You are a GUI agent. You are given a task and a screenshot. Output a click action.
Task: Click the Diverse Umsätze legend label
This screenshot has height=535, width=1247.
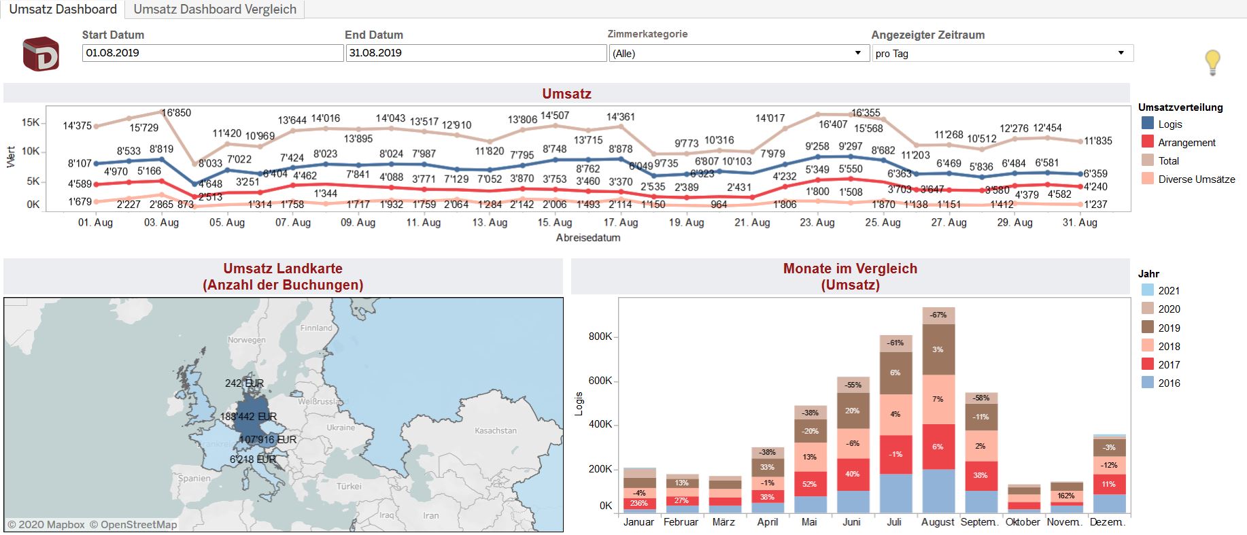point(1197,179)
